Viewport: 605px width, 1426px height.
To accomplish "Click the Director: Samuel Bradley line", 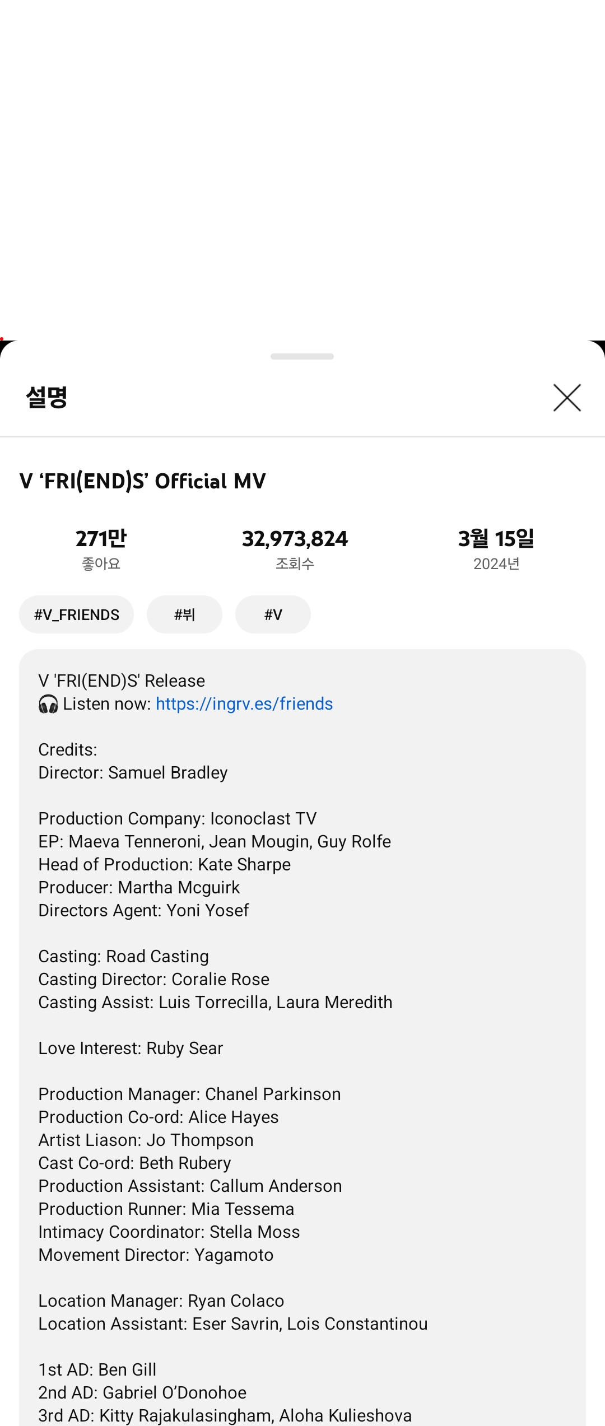I will click(x=133, y=772).
